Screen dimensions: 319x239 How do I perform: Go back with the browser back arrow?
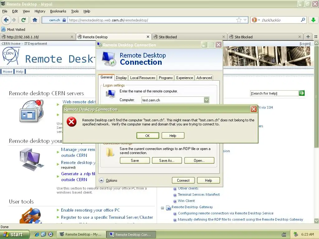(x=6, y=20)
